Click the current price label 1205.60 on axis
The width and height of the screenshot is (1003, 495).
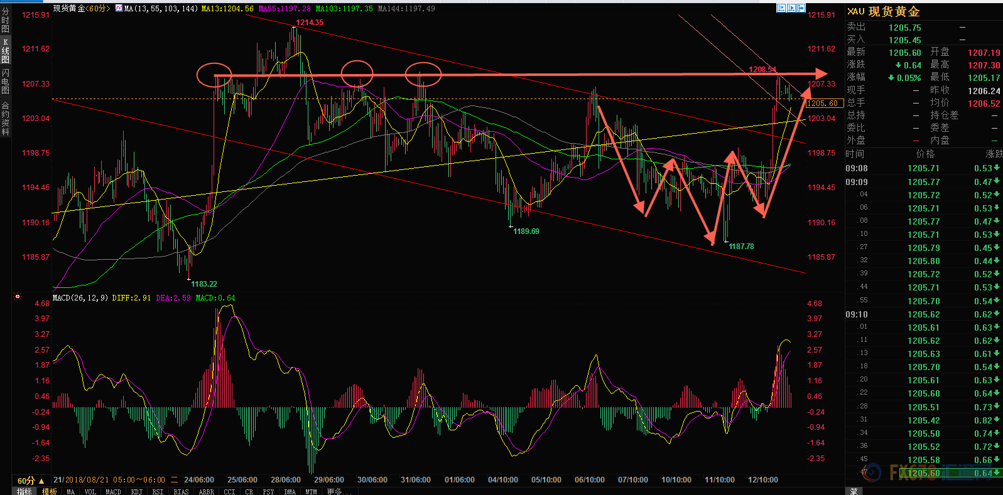click(x=823, y=104)
